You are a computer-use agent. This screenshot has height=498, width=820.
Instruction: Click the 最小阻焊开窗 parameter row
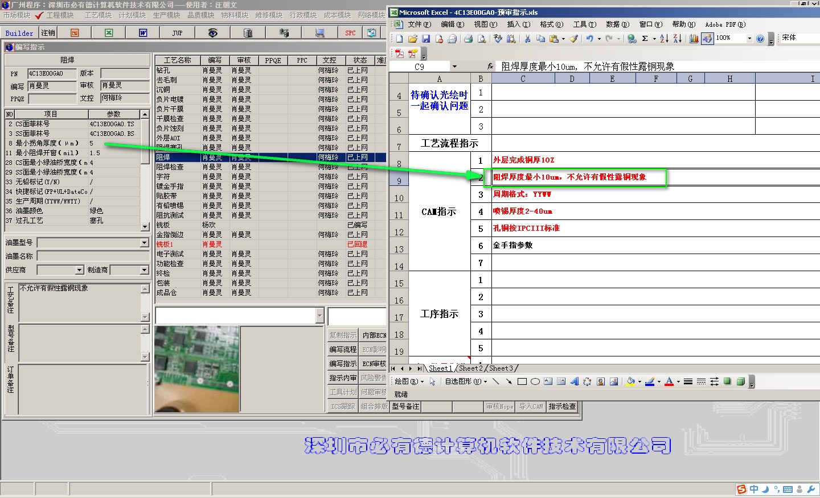[72, 153]
